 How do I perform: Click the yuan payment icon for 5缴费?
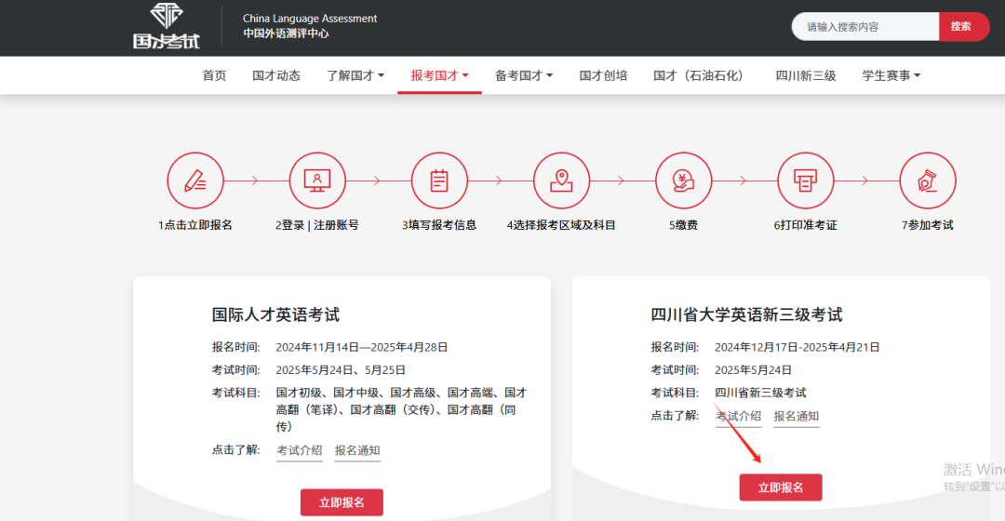tap(683, 180)
